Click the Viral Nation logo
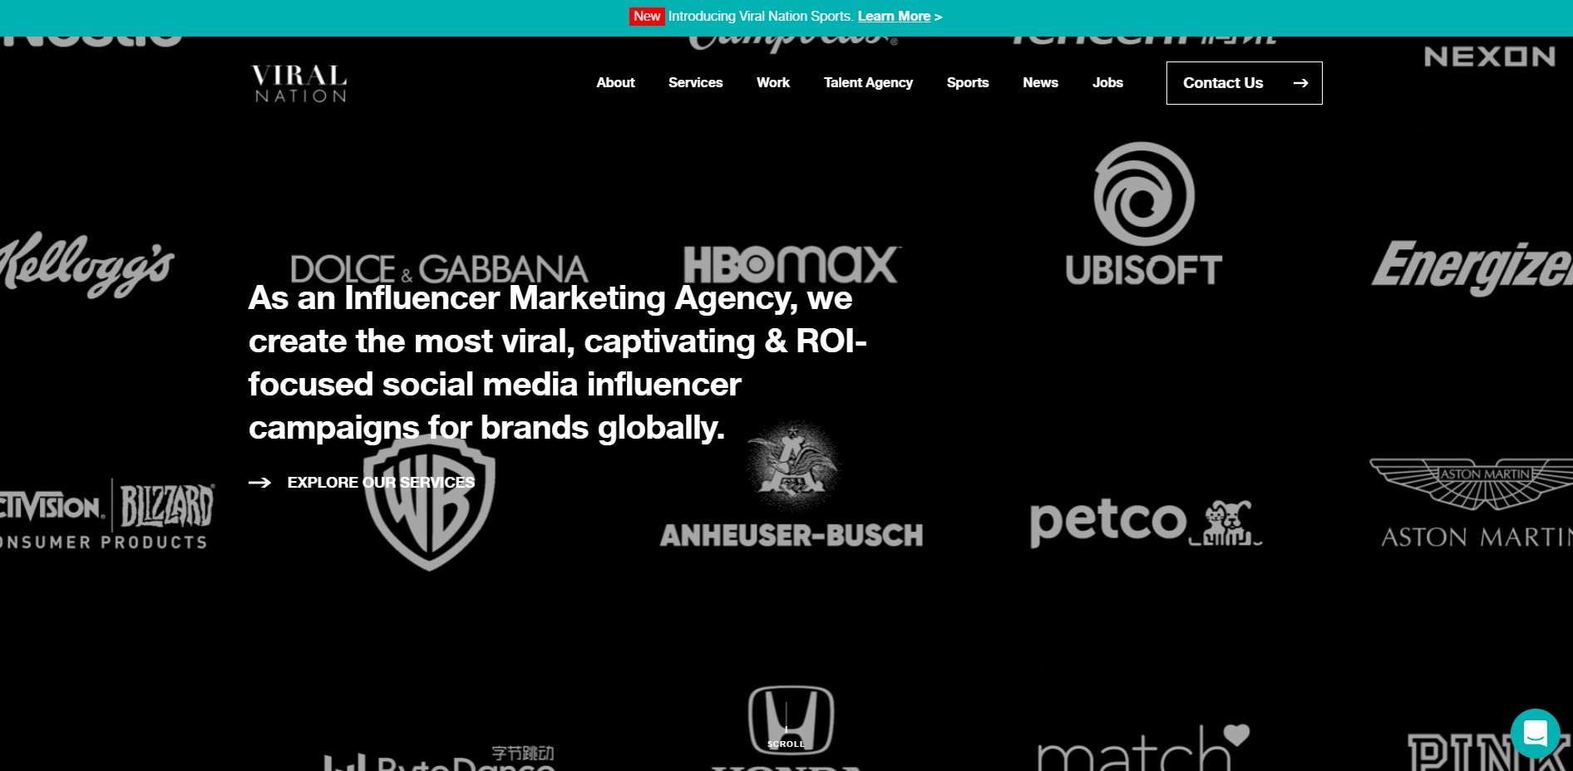1573x771 pixels. [299, 84]
